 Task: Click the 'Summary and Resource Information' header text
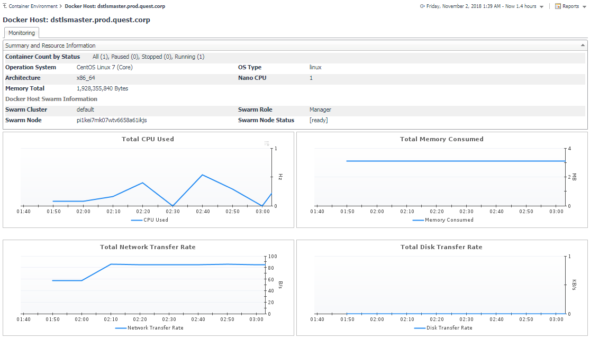pyautogui.click(x=50, y=45)
